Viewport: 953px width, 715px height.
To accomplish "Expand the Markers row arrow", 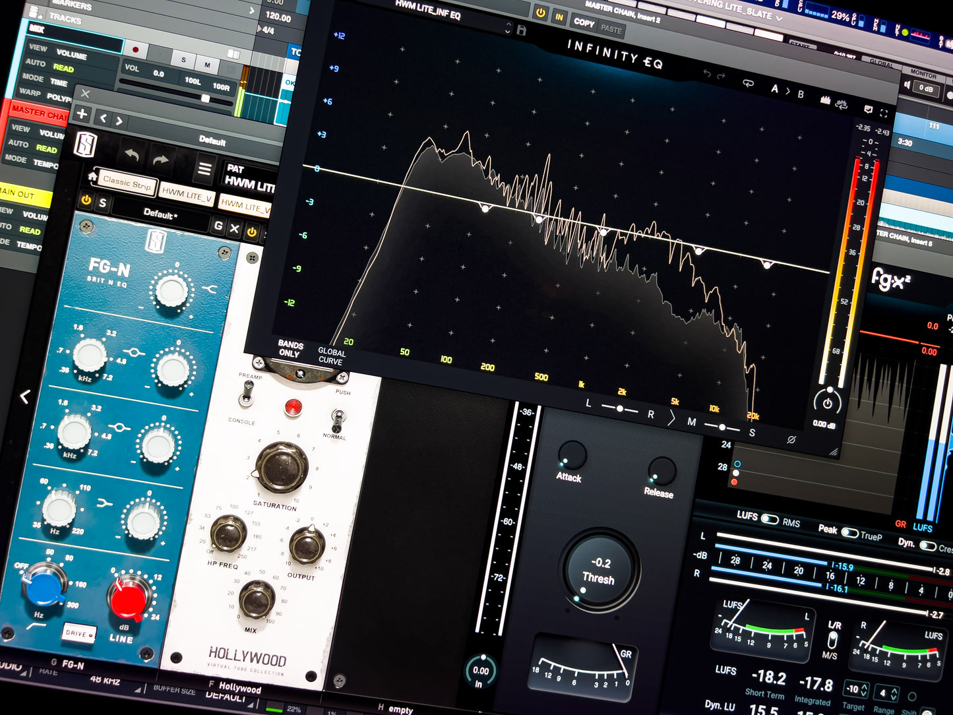I will [252, 11].
